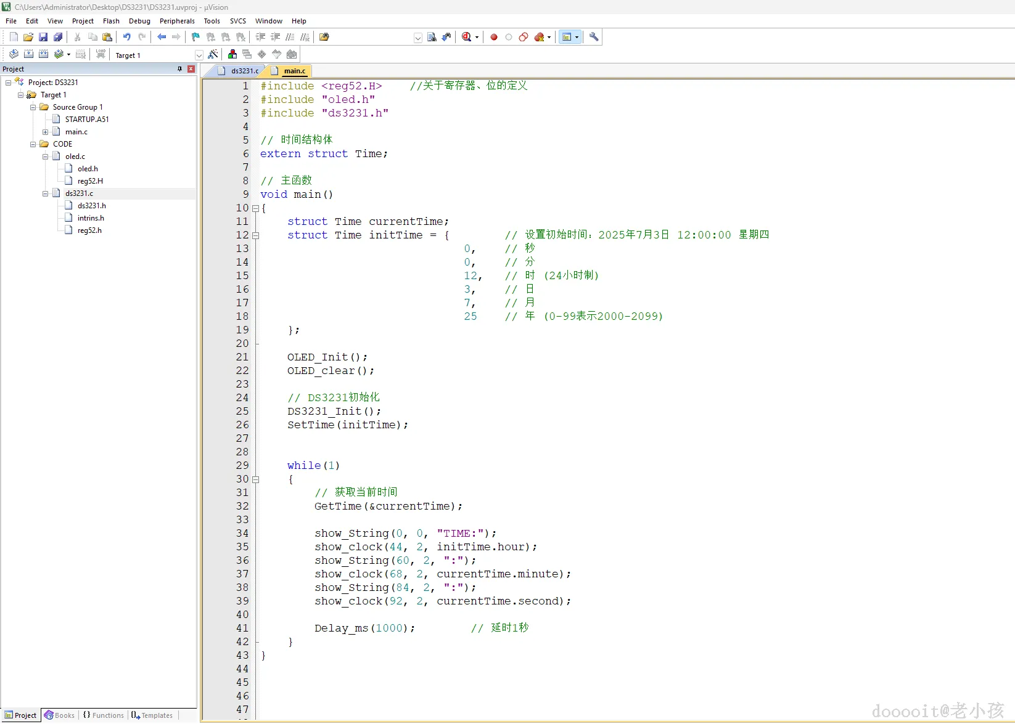Click the Open file folder icon
1015x724 pixels.
(28, 37)
